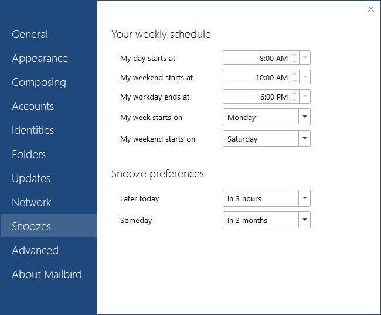Decrease My workday ends at time

294,100
